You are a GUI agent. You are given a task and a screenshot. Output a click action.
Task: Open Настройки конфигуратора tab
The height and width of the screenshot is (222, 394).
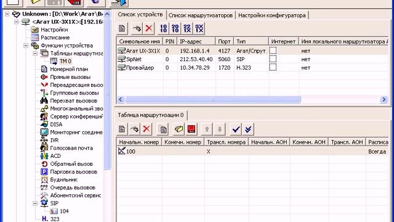tap(272, 15)
